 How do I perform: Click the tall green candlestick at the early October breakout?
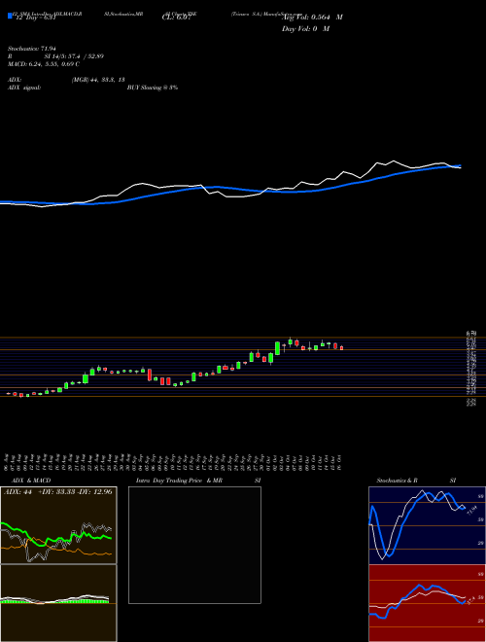point(277,348)
